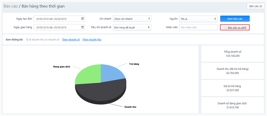Click the Ngày giao hàng date range field
Viewport: 267px width, 116px height.
coord(59,27)
